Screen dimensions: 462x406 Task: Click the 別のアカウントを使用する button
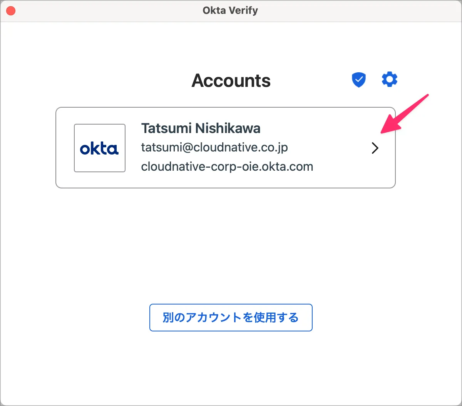click(231, 318)
